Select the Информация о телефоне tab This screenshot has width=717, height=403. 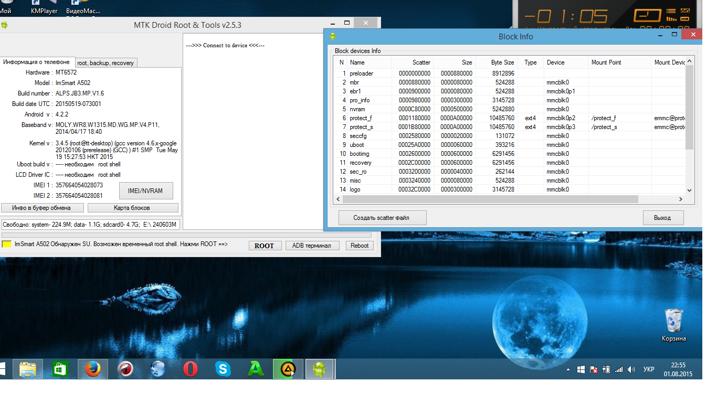(37, 62)
